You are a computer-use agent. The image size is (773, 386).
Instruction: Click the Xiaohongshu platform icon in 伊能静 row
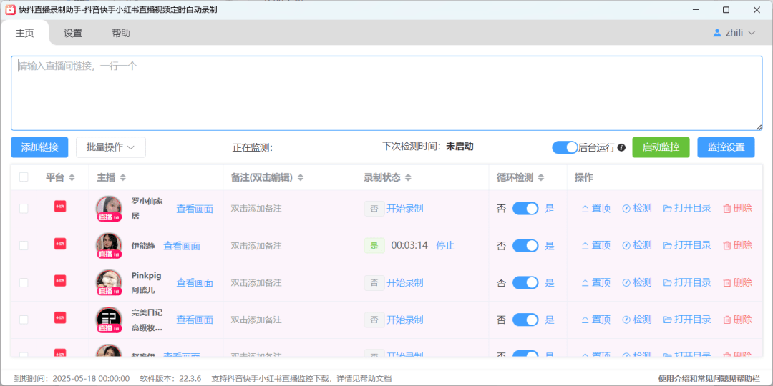pos(60,244)
